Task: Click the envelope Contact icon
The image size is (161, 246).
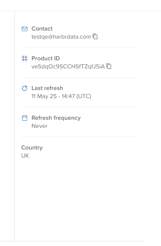Action: pos(24,29)
